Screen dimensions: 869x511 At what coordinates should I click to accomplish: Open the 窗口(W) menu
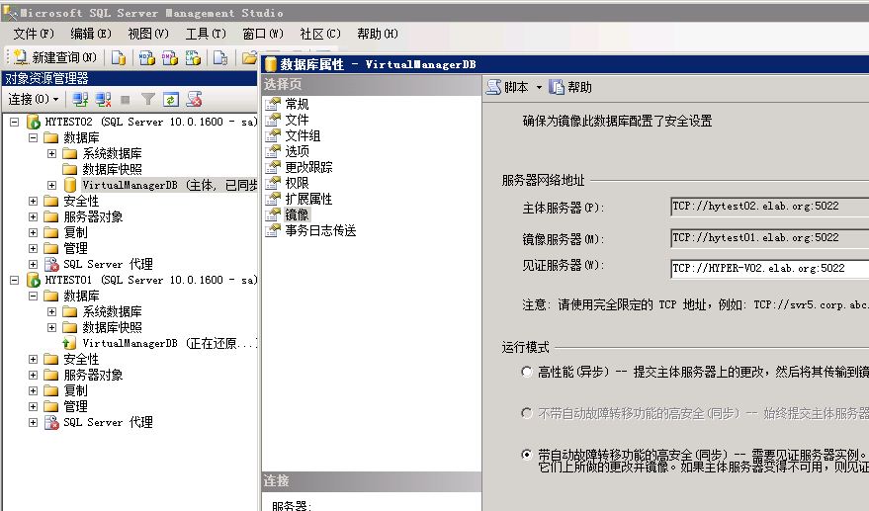point(263,34)
